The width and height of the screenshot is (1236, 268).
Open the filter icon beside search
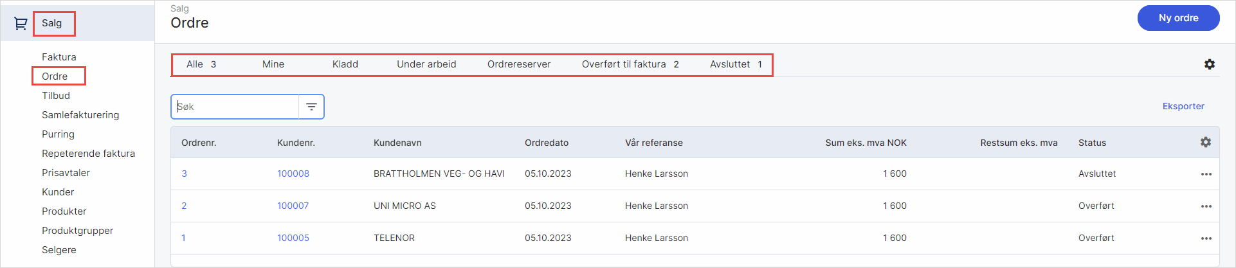click(x=311, y=107)
